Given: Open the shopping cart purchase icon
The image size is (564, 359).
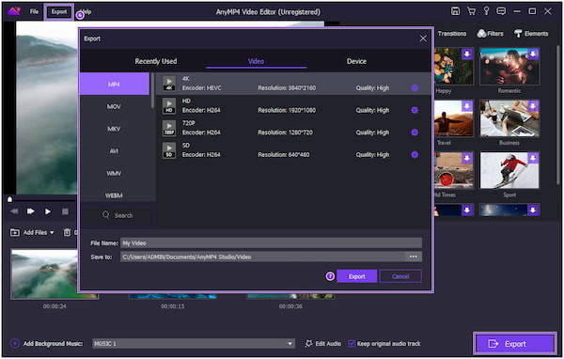Looking at the screenshot, I should [471, 11].
